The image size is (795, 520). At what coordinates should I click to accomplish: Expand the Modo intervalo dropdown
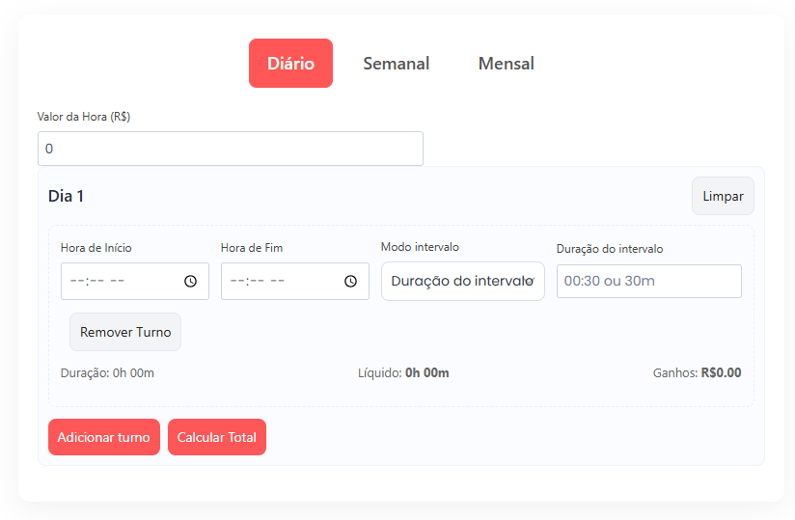[x=462, y=281]
